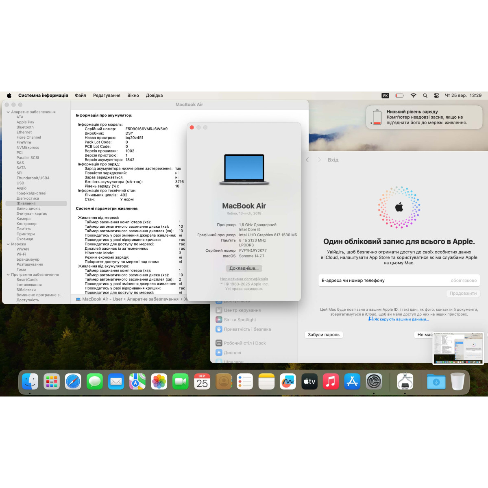Image resolution: width=488 pixels, height=488 pixels.
Task: Open Launchpad in the Dock
Action: (52, 381)
